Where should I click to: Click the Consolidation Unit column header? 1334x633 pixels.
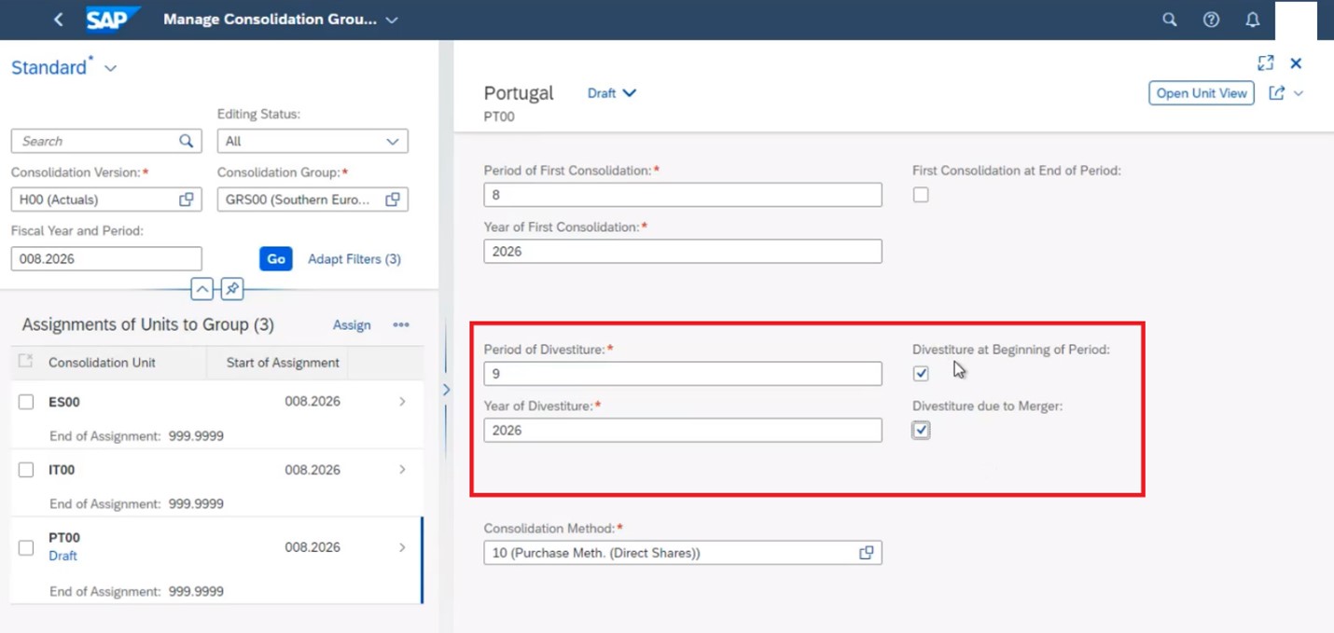click(x=102, y=363)
